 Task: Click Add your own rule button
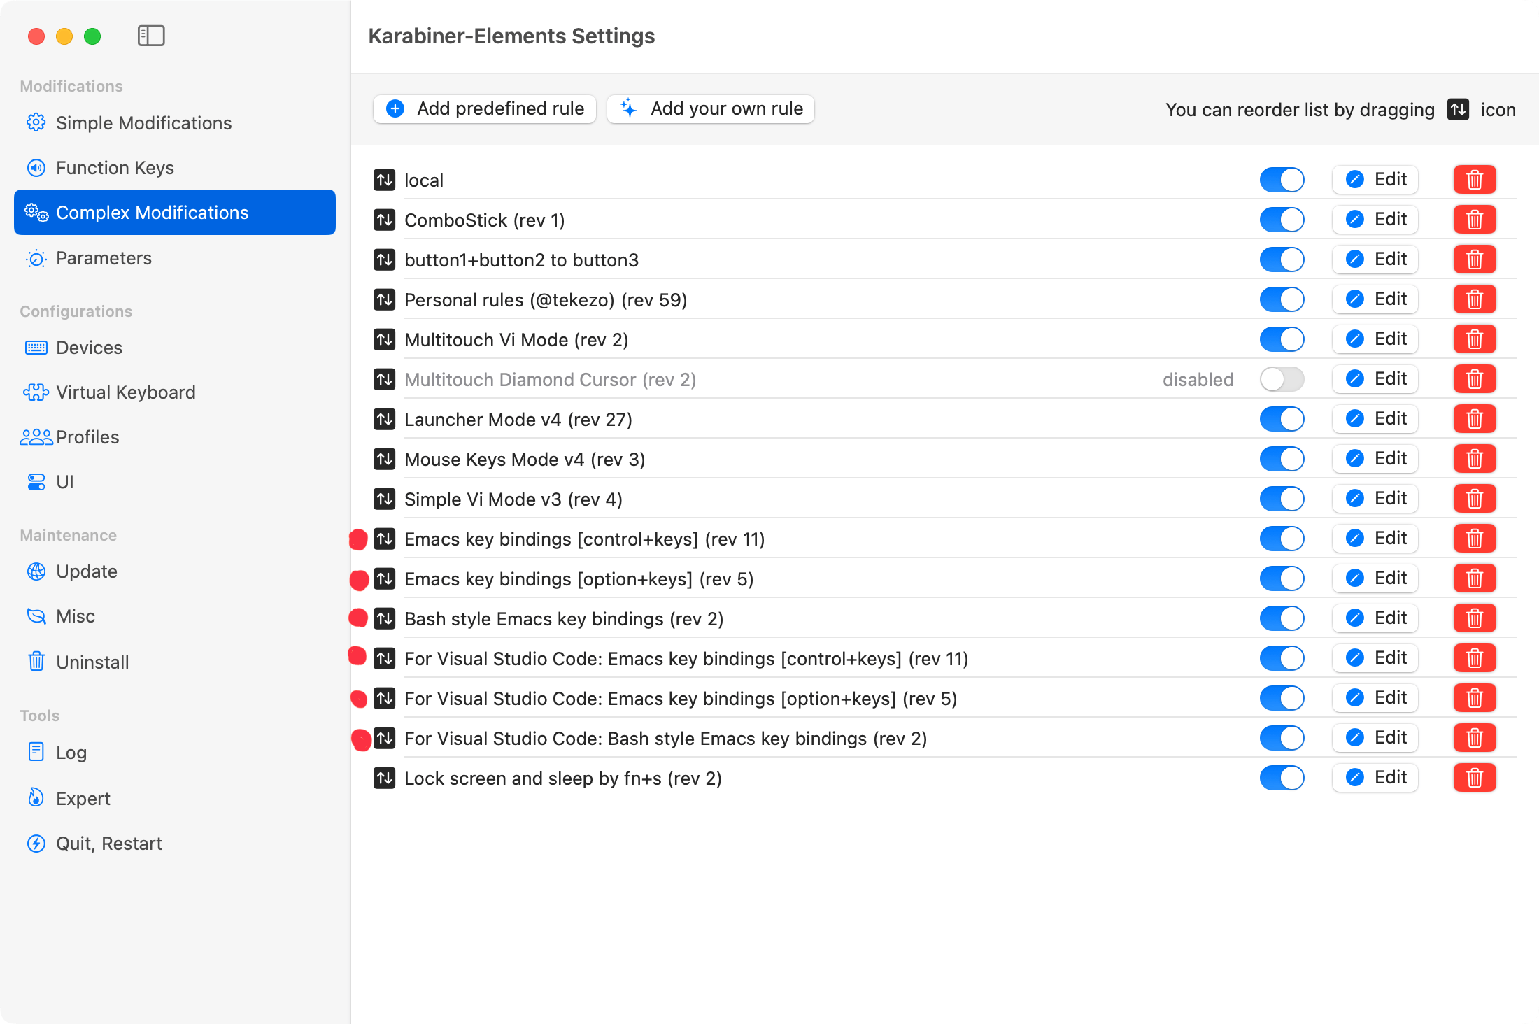(711, 109)
